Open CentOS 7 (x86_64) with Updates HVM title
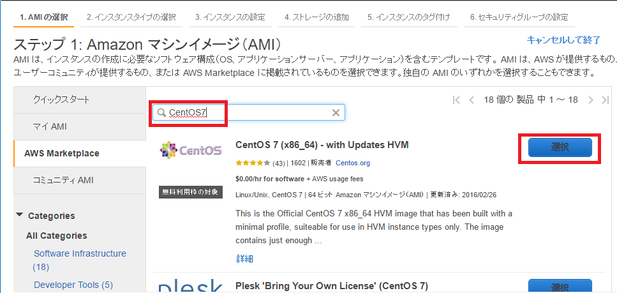Image resolution: width=617 pixels, height=293 pixels. (x=322, y=145)
